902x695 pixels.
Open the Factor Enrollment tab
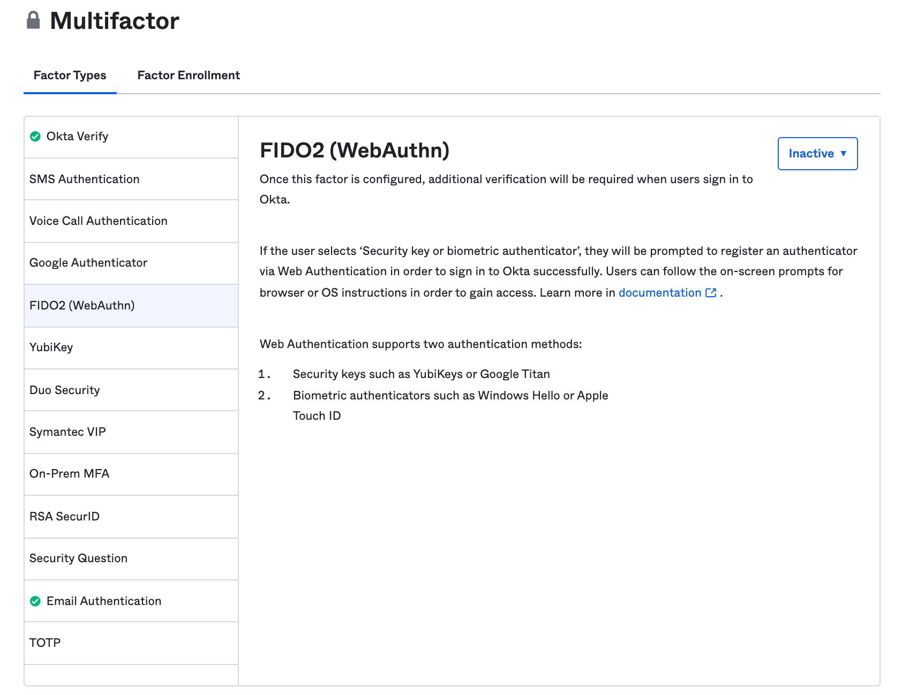(189, 75)
